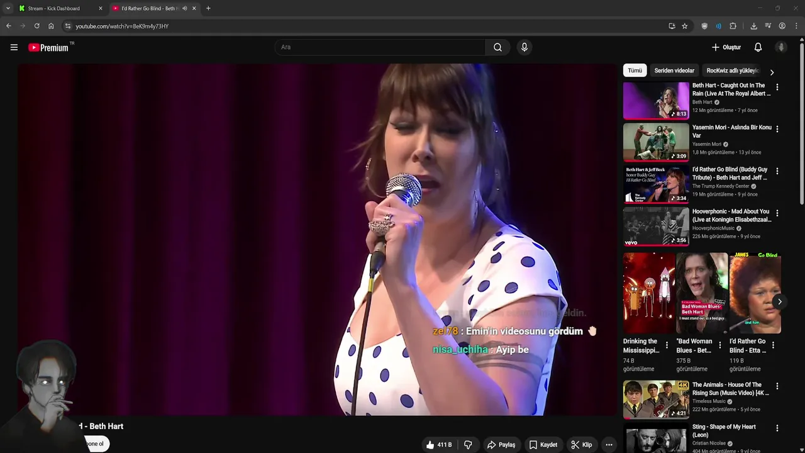Install app icon in address bar

(x=672, y=26)
